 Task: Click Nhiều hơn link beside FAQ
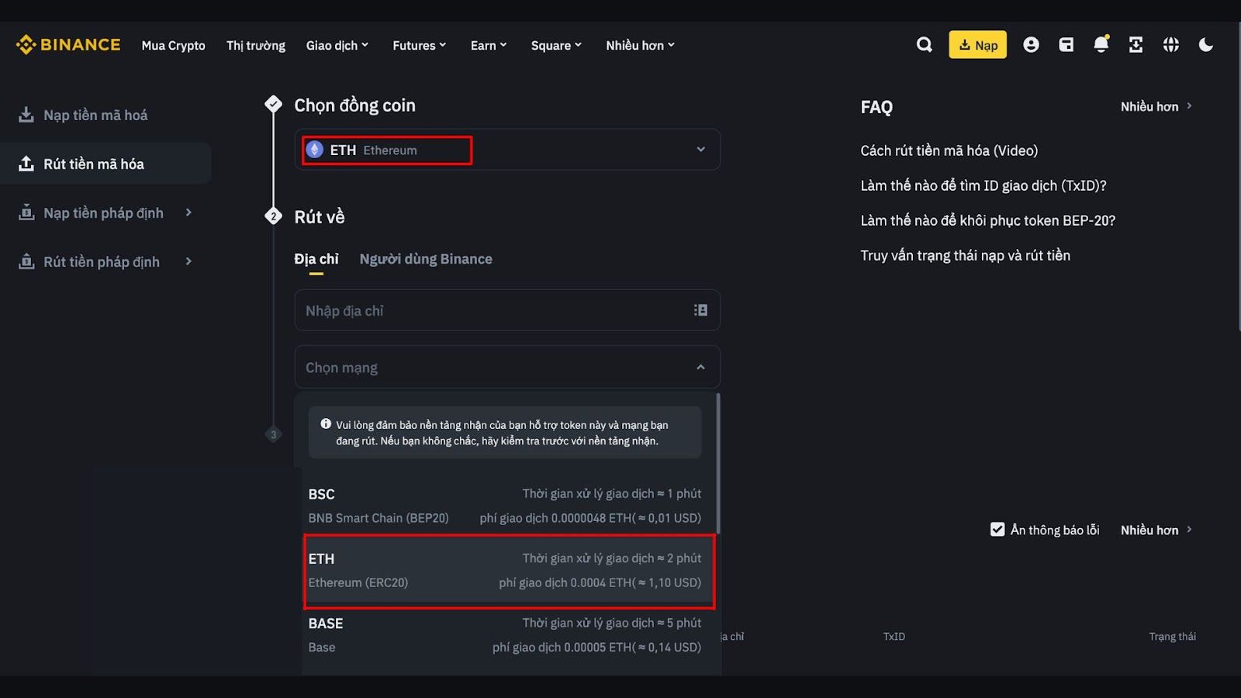(x=1156, y=106)
